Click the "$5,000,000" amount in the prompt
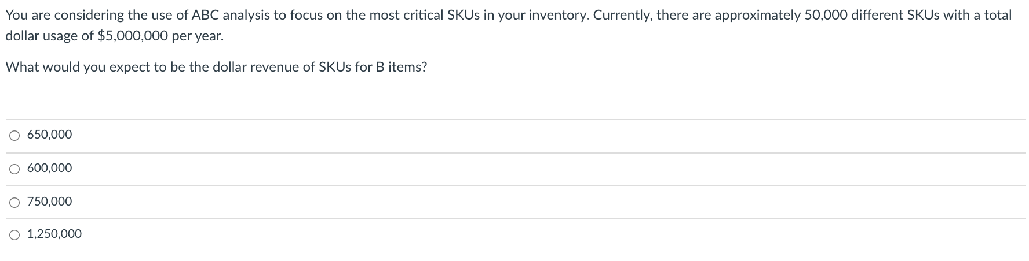This screenshot has height=261, width=1029. pos(133,36)
